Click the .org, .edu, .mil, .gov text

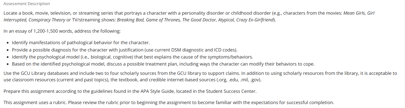tap(242, 80)
